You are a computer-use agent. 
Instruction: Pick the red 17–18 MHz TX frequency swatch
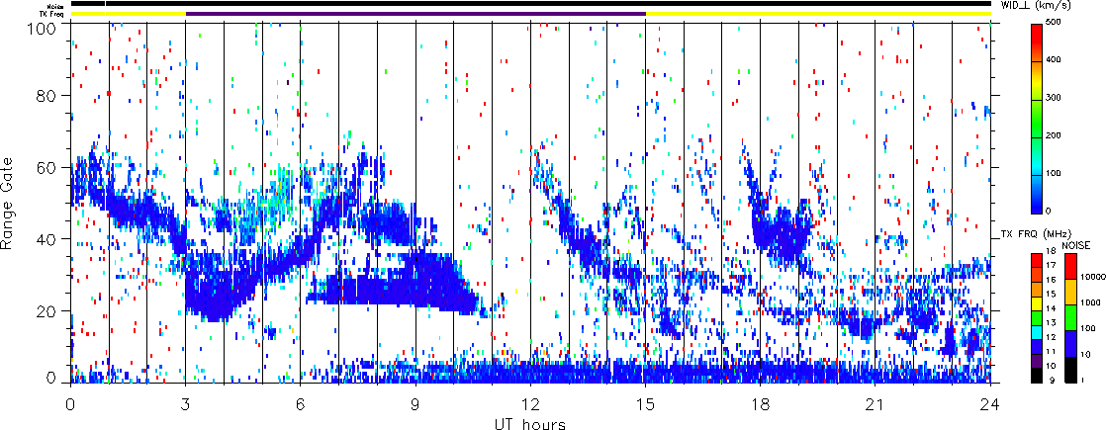(x=1037, y=260)
